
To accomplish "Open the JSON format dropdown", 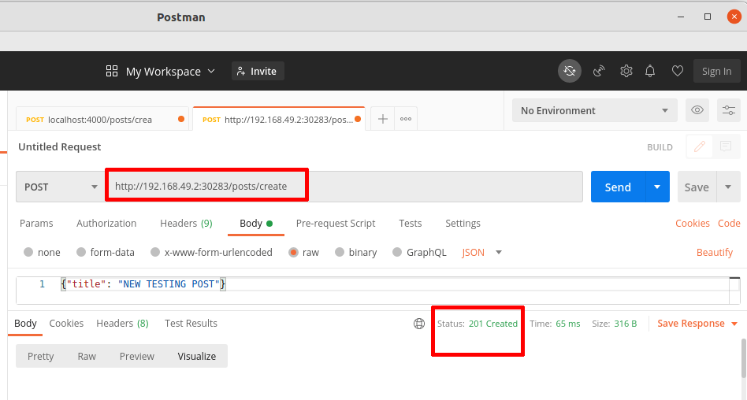I will tap(481, 253).
